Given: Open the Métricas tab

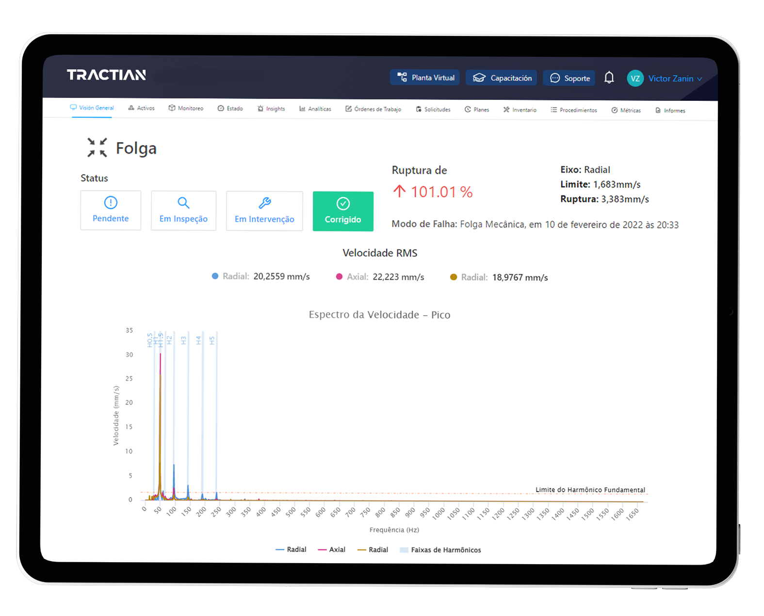Looking at the screenshot, I should coord(626,110).
